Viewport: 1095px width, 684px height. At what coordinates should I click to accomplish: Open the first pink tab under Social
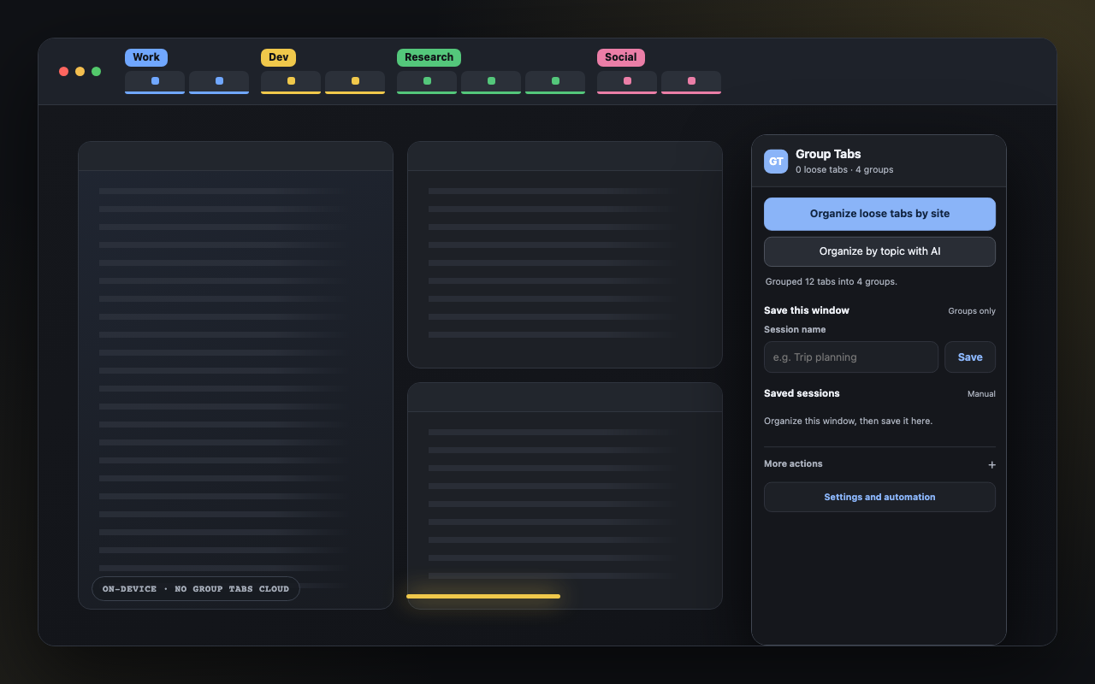[627, 82]
